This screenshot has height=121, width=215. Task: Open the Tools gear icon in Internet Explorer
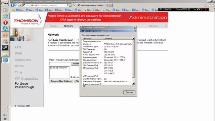[213, 6]
